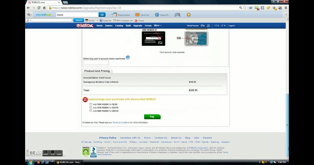Open the Catalog menu item

click(119, 26)
